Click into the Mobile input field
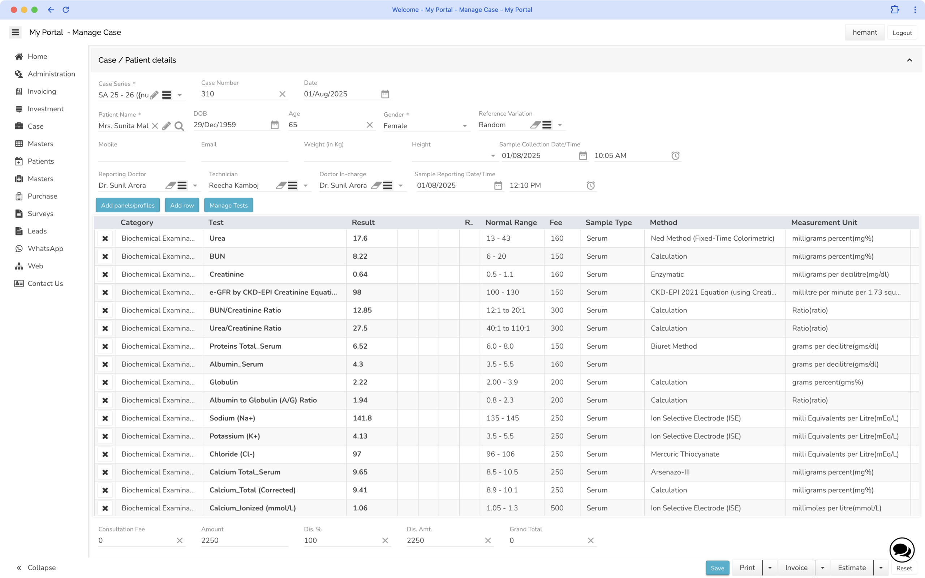The image size is (925, 578). point(141,156)
